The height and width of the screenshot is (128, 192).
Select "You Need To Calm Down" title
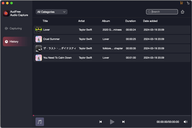[57, 58]
